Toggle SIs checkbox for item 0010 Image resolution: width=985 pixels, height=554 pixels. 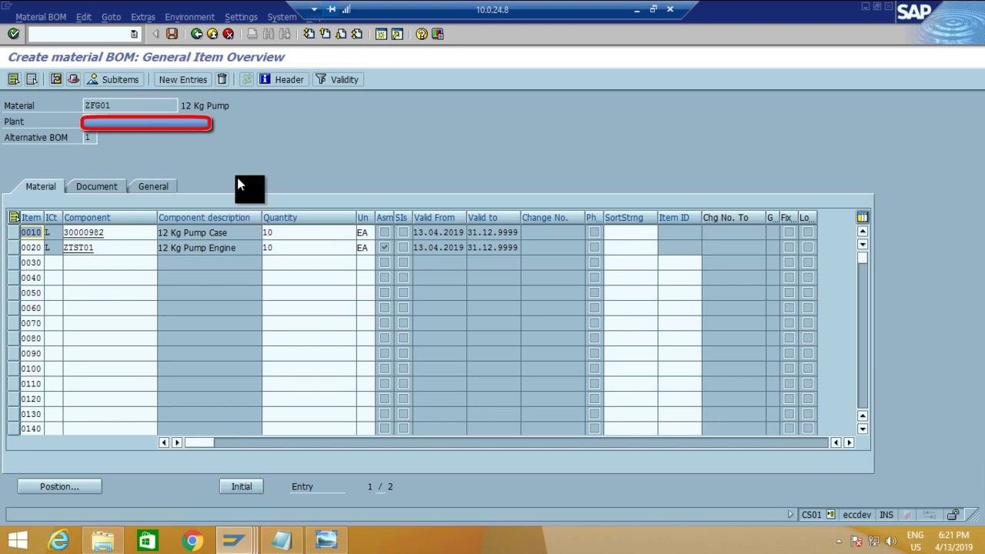[403, 232]
